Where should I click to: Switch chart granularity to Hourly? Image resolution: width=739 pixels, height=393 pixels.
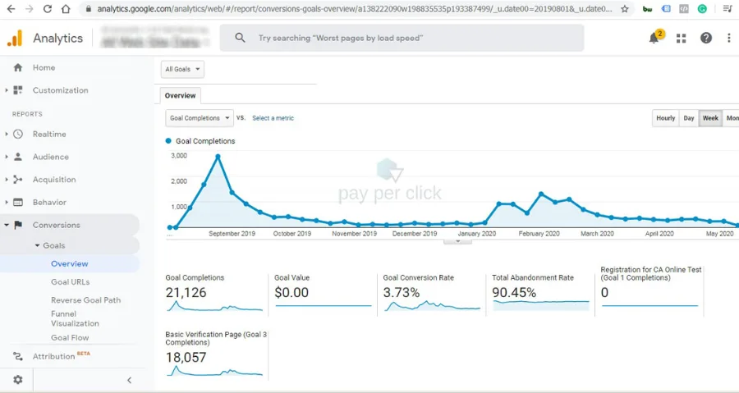(x=665, y=118)
